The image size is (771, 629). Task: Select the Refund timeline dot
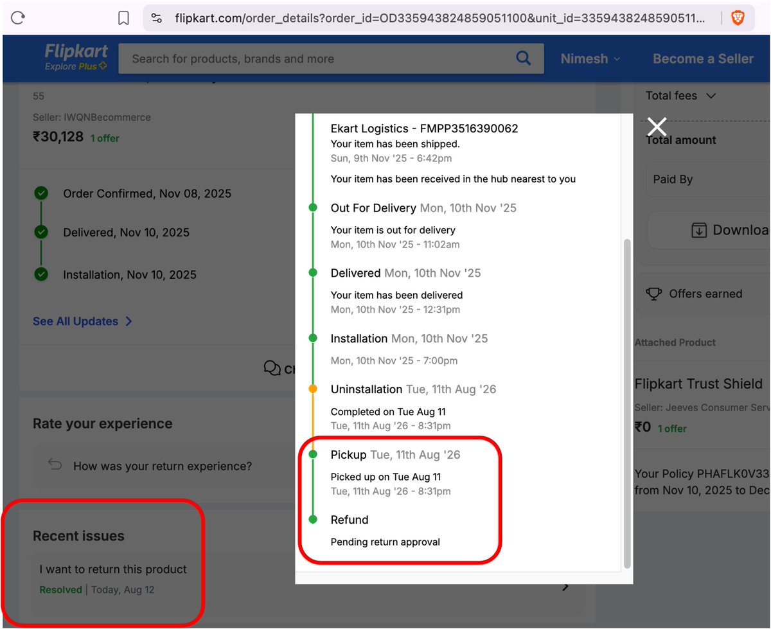(313, 519)
